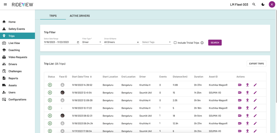Run the trip filter Search button
Viewport: 277px width, 133px height.
tap(215, 43)
